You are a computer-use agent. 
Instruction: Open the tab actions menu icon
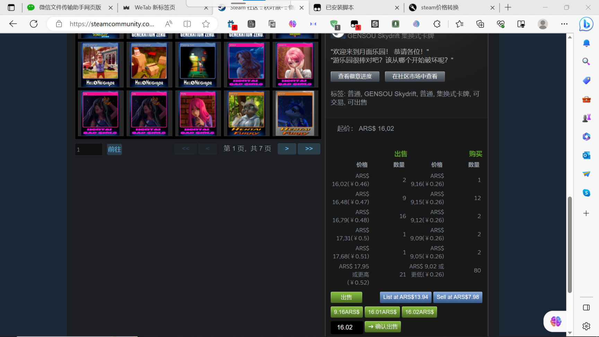coord(11,7)
